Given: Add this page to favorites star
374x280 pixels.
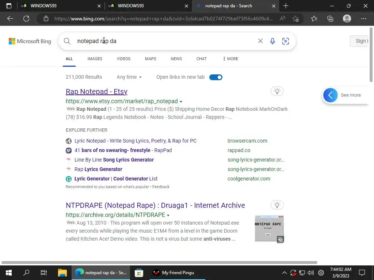Looking at the screenshot, I should pos(296,19).
